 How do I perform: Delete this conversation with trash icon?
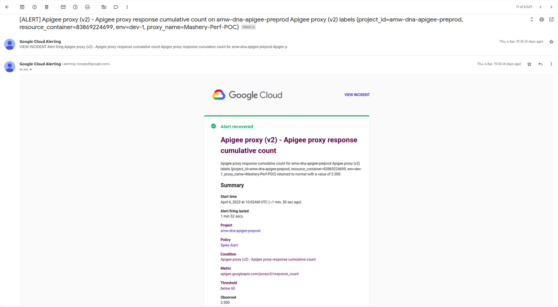(x=47, y=7)
